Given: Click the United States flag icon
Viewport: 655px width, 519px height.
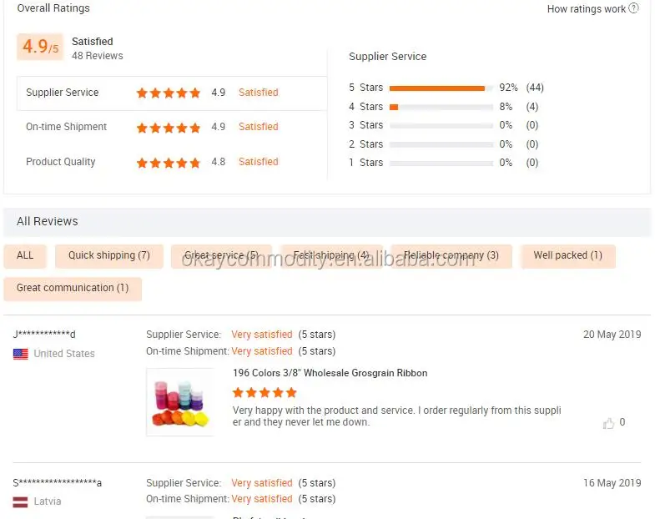Looking at the screenshot, I should point(21,354).
